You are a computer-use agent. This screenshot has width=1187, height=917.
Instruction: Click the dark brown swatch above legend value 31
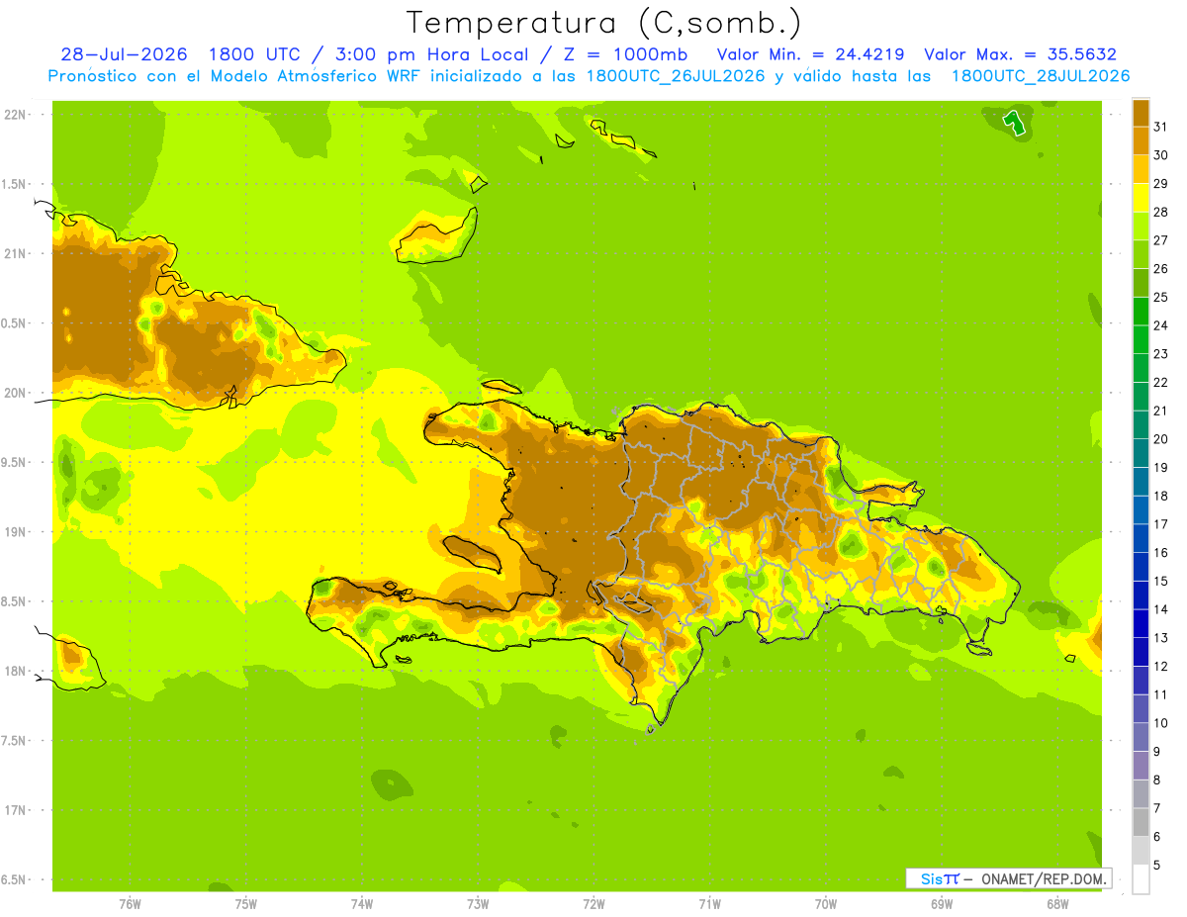[x=1141, y=113]
